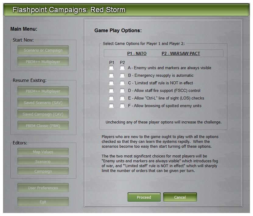This screenshot has width=253, height=216.
Task: Click the title 'Flashpoint Campaigns: Red Storm'
Action: click(69, 10)
